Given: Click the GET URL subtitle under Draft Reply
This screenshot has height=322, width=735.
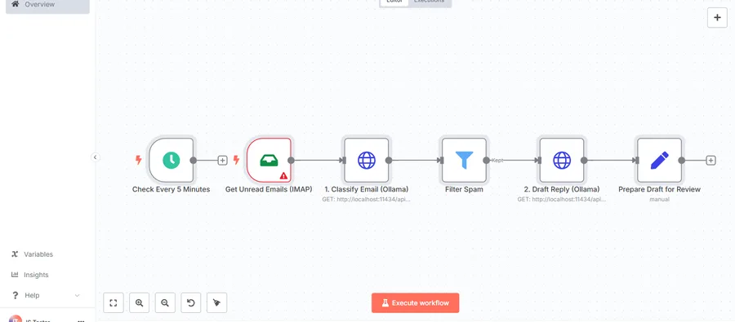Looking at the screenshot, I should 562,200.
